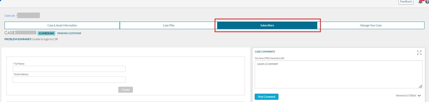Click the PENDING CUSTOMER status text
This screenshot has height=102, width=429.
click(x=69, y=33)
